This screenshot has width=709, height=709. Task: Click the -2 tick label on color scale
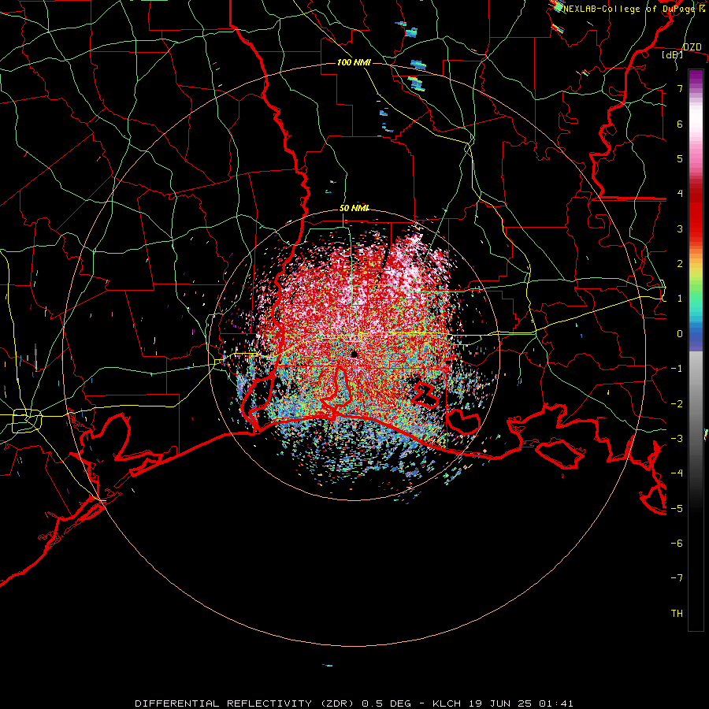677,403
